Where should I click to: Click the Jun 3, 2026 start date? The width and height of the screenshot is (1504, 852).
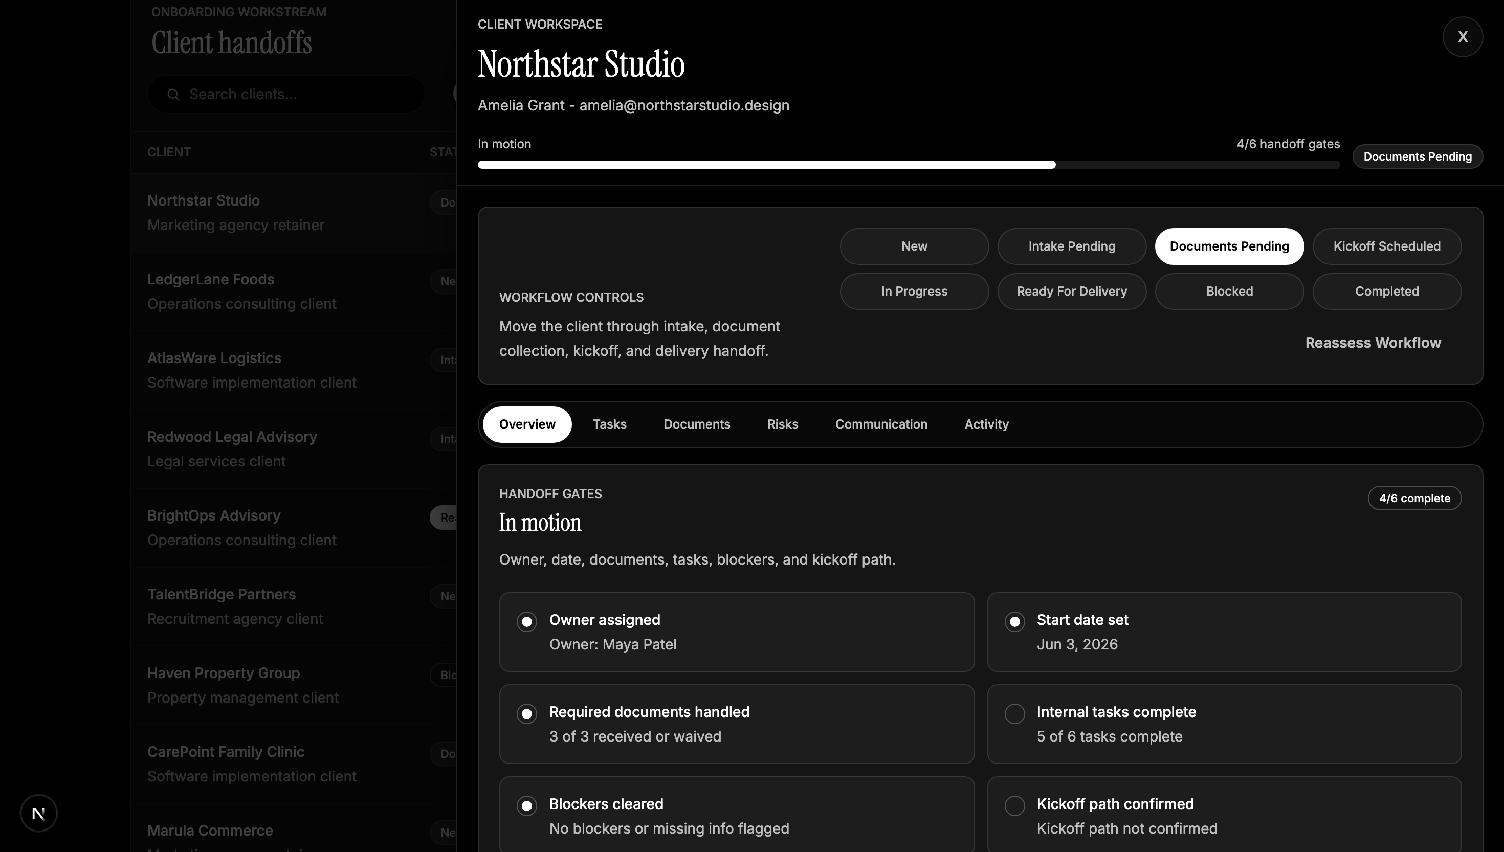point(1077,644)
